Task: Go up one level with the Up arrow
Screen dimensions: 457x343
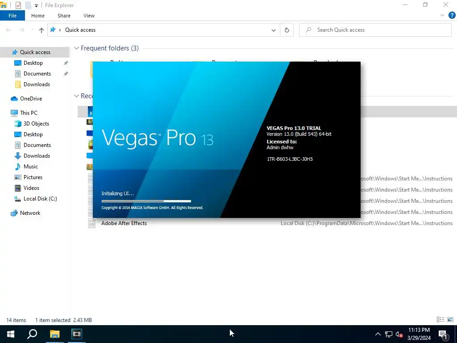Action: tap(42, 30)
